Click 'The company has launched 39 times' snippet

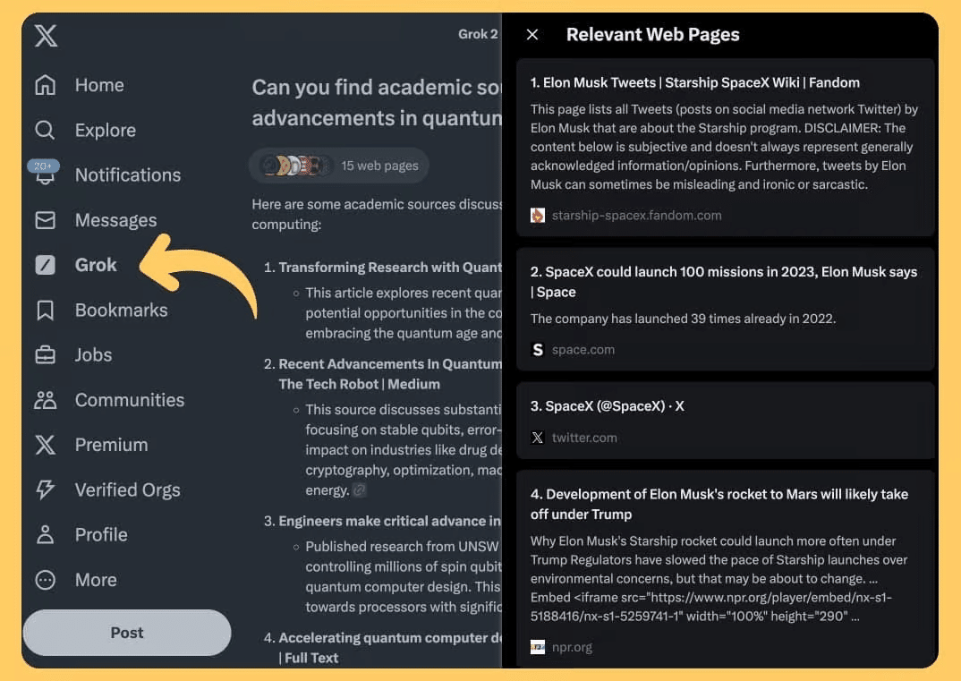coord(683,319)
